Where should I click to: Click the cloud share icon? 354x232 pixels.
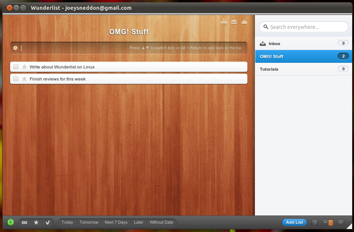pos(244,22)
